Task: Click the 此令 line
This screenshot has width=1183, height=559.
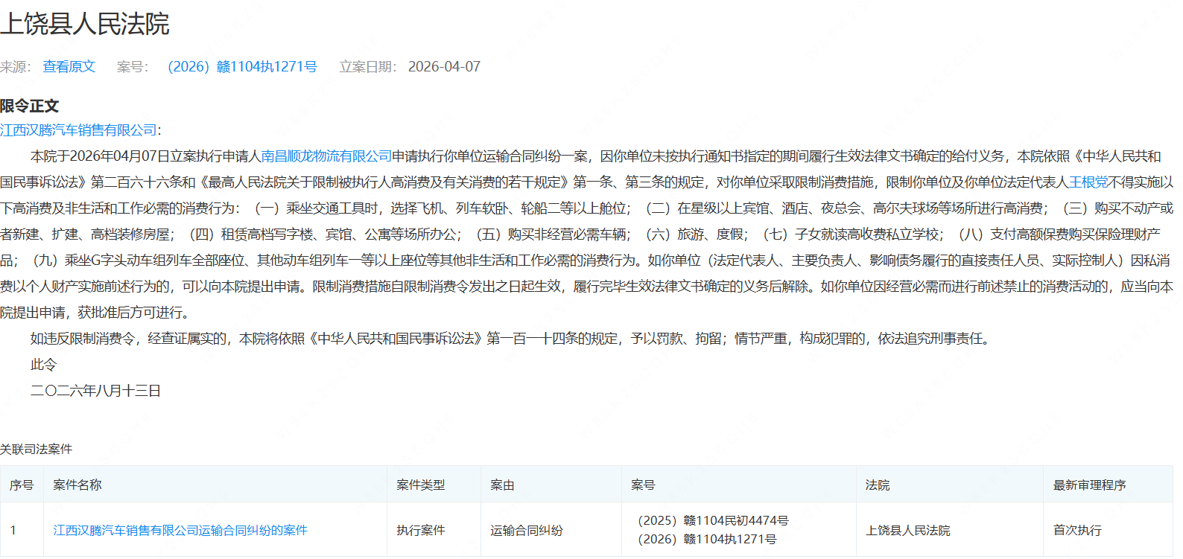Action: [x=43, y=365]
